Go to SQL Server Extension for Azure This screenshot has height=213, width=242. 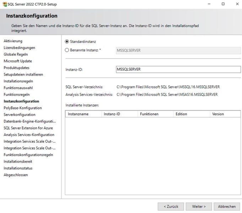28,128
